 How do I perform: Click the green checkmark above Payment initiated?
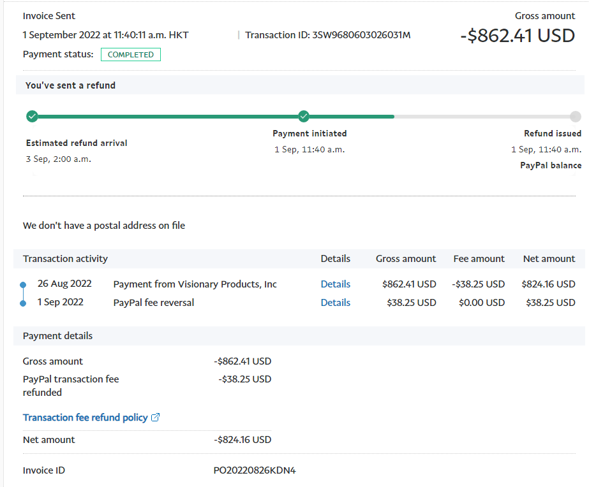click(304, 117)
